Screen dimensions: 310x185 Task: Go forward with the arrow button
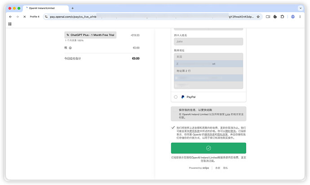pyautogui.click(x=18, y=17)
